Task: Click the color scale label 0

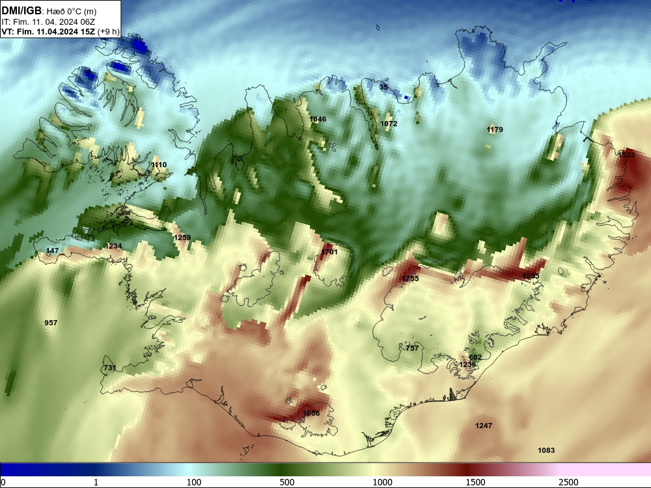Action: pos(4,482)
